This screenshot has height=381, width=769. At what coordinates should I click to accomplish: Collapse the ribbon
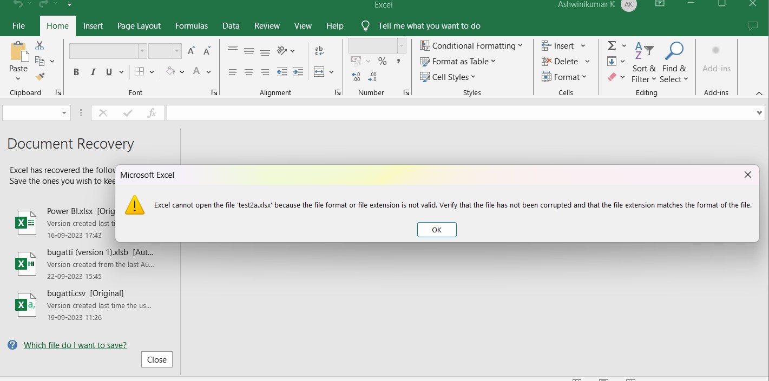coord(759,93)
